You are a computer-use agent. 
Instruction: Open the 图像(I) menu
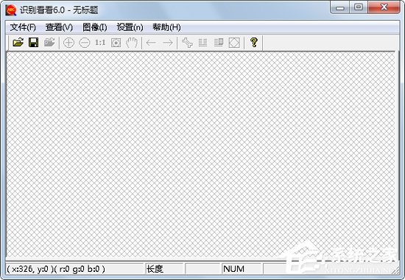[x=95, y=27]
